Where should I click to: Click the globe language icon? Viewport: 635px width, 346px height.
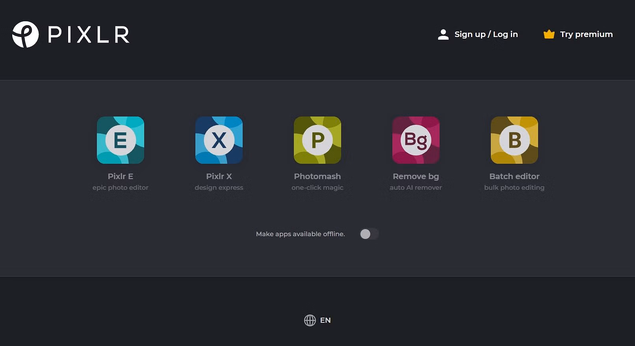[310, 320]
